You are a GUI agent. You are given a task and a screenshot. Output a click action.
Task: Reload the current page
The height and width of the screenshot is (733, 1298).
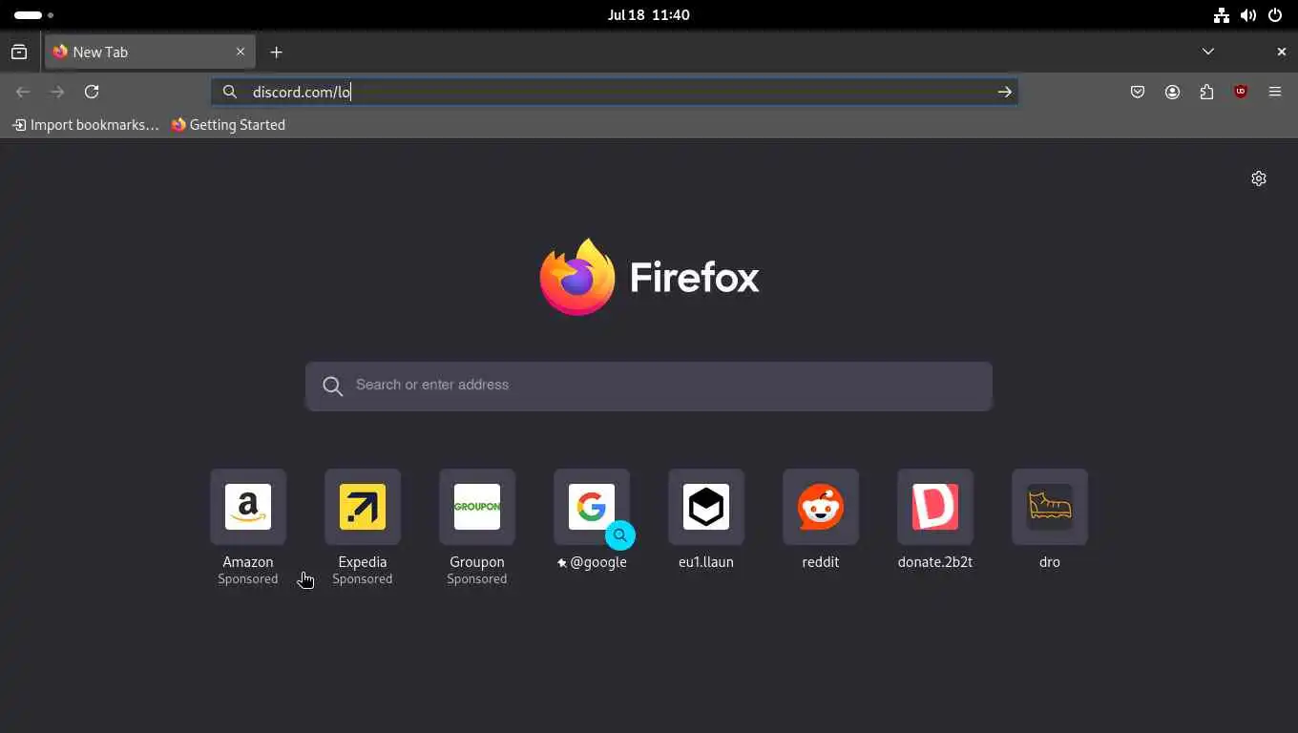[x=92, y=92]
